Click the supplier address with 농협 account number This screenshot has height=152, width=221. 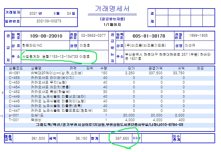pos(59,56)
